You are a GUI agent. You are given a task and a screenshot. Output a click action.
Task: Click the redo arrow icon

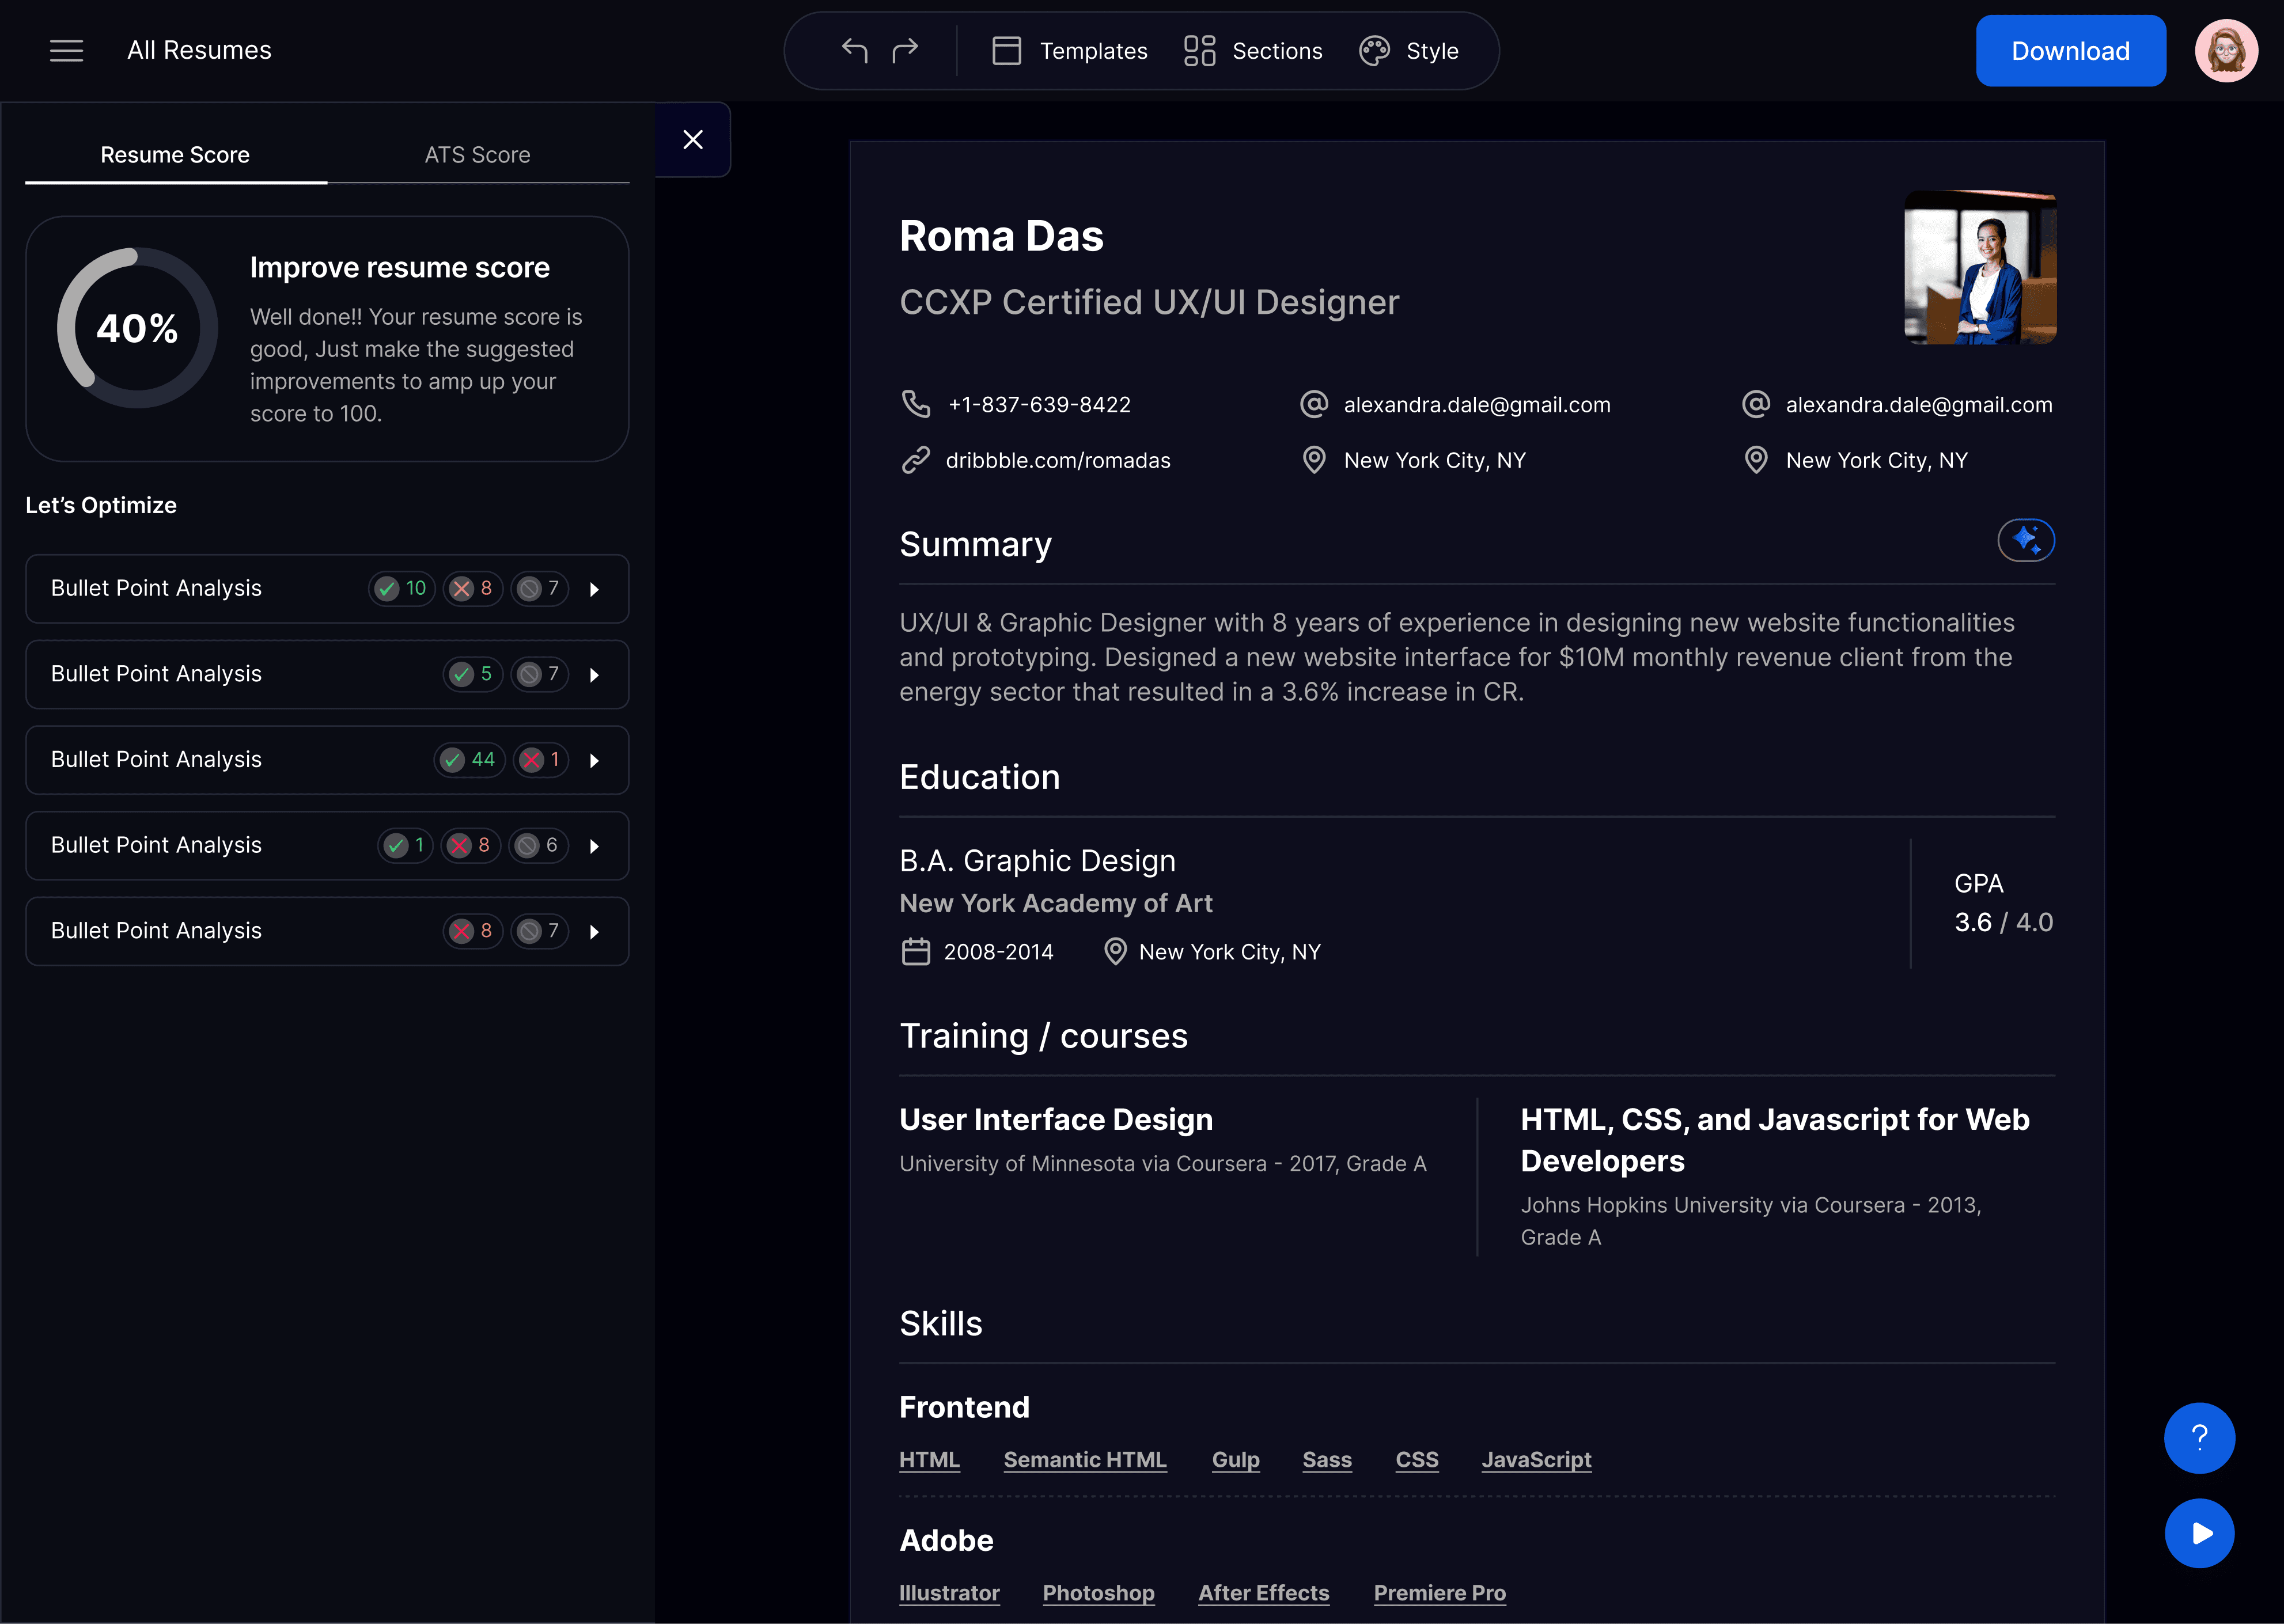[905, 50]
